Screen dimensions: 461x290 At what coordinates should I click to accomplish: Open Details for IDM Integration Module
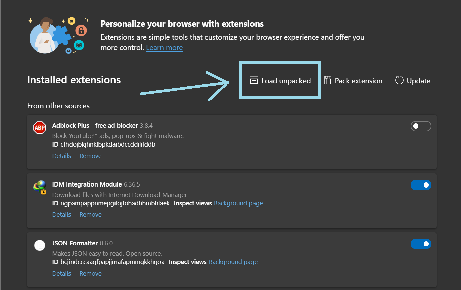pos(61,215)
